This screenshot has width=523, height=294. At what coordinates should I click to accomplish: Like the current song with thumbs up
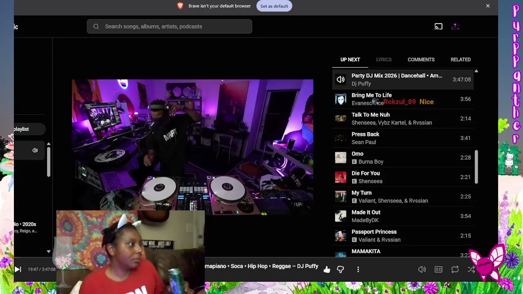[327, 269]
